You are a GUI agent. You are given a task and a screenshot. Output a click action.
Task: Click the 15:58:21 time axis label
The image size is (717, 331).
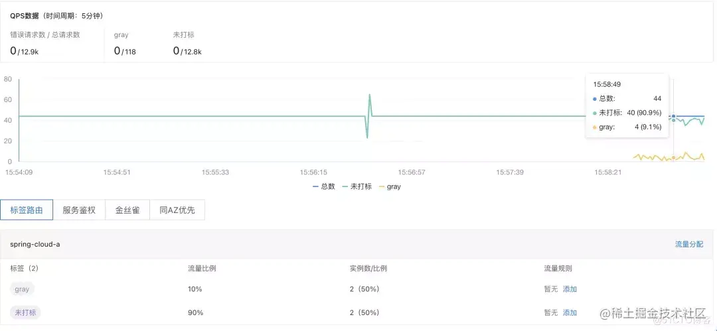[x=608, y=172]
